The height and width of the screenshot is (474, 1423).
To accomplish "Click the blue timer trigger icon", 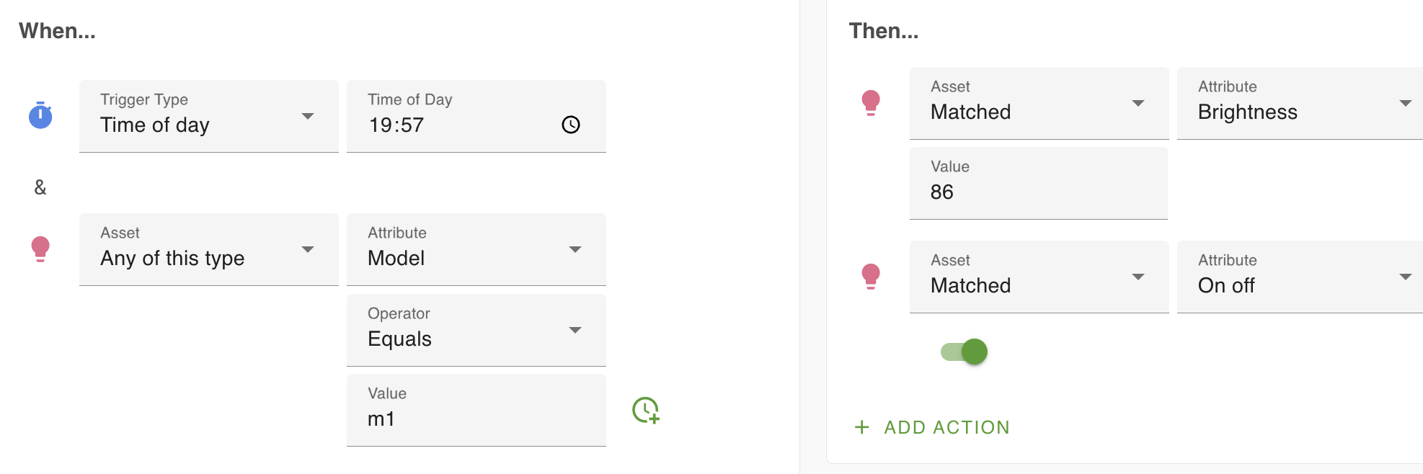I will (x=40, y=115).
